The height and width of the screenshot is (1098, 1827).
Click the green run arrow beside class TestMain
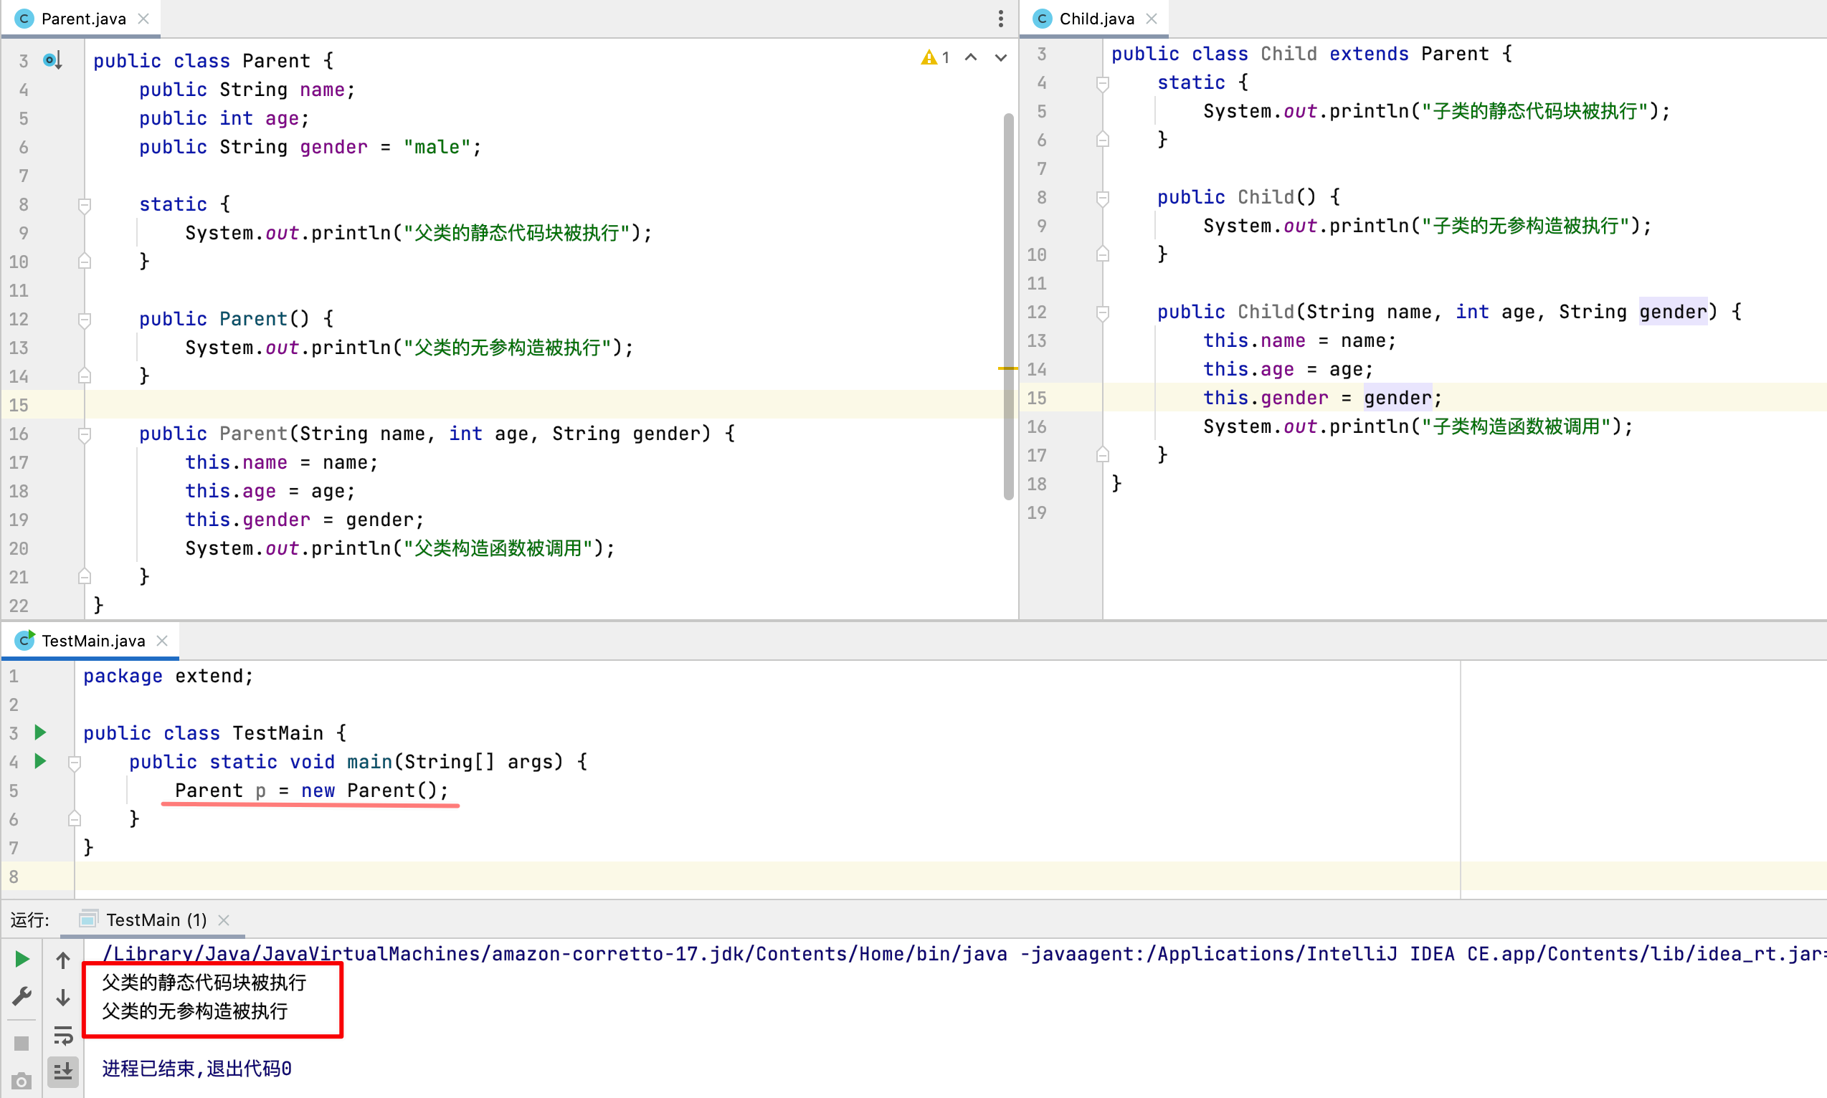pyautogui.click(x=40, y=732)
